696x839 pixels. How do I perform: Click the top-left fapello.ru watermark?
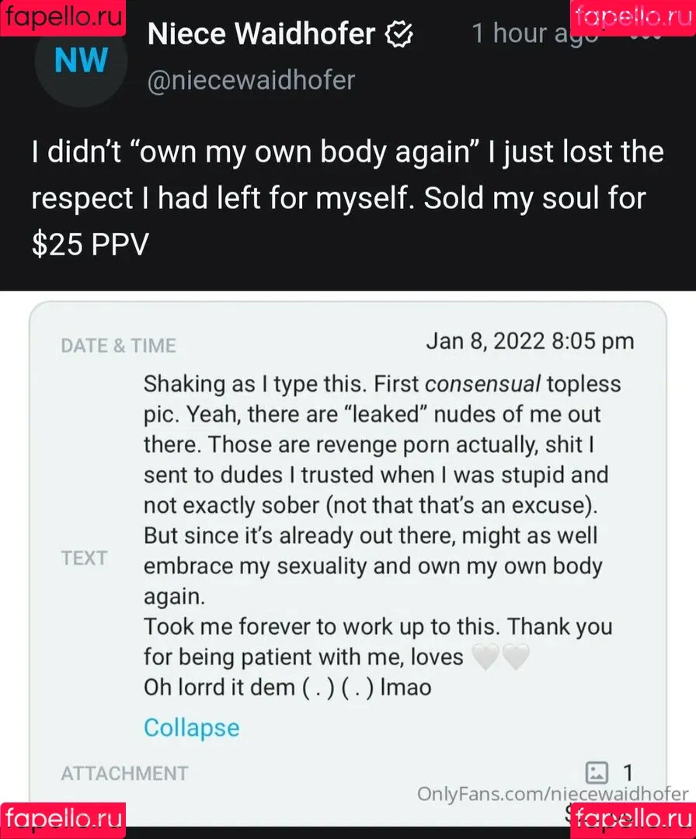[x=63, y=18]
